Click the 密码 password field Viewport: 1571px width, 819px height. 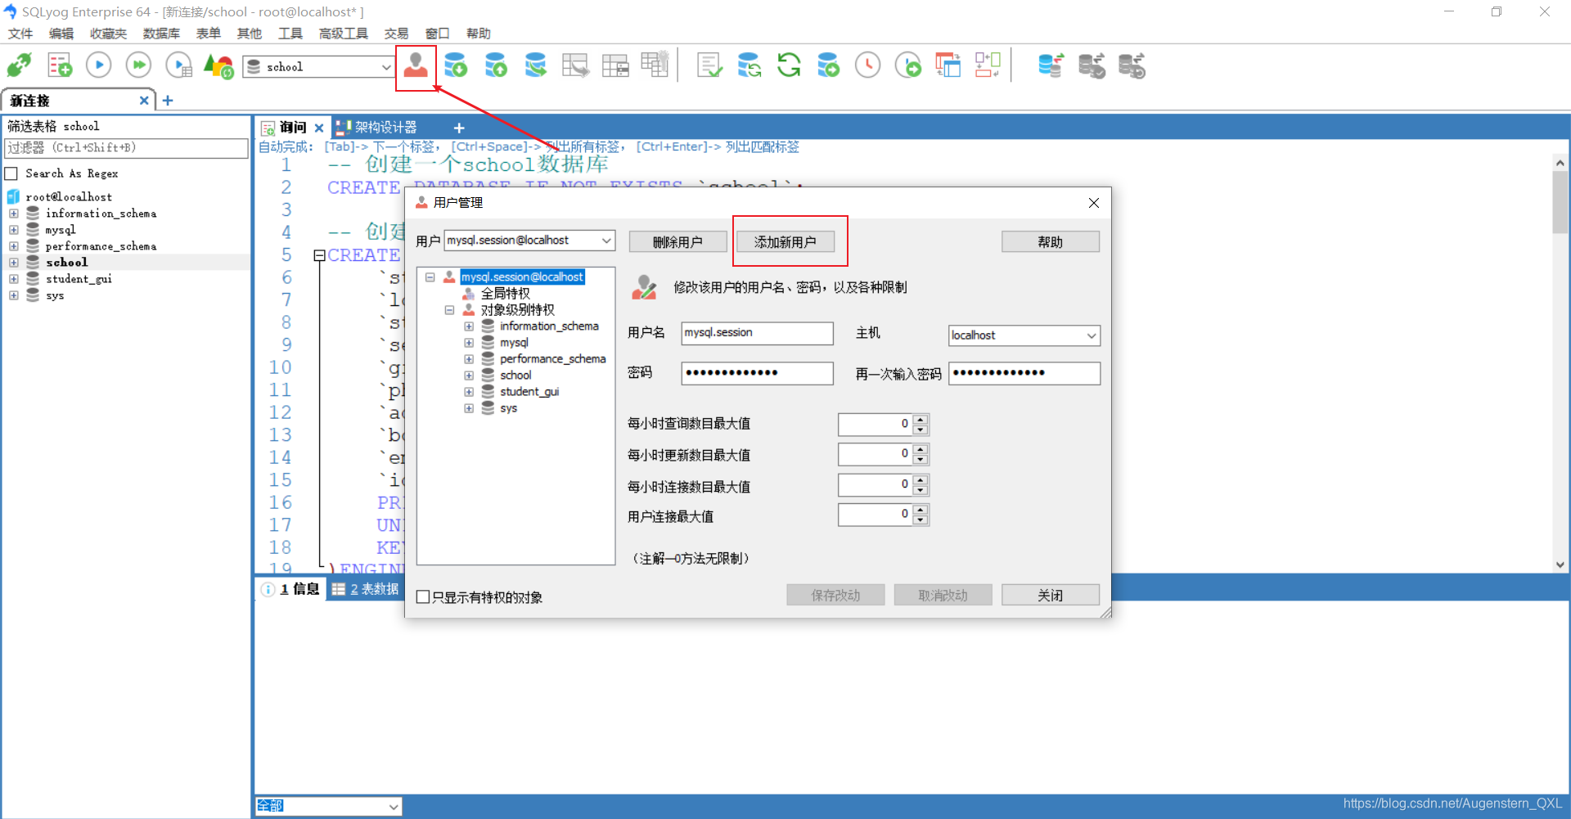tap(757, 373)
